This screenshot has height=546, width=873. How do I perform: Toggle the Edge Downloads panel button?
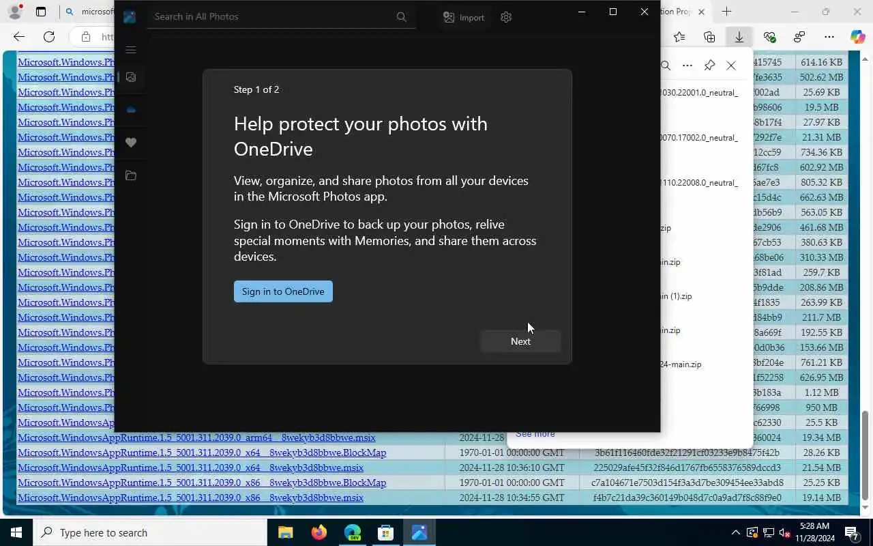[x=739, y=37]
